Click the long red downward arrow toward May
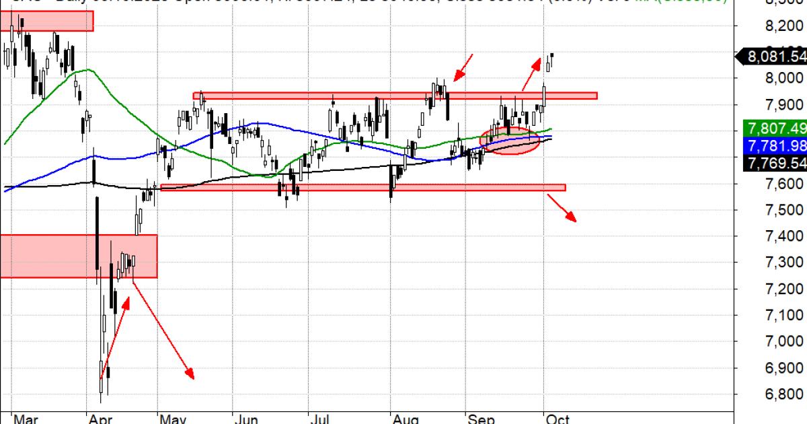Screen dimensions: 807x424 (x=163, y=328)
